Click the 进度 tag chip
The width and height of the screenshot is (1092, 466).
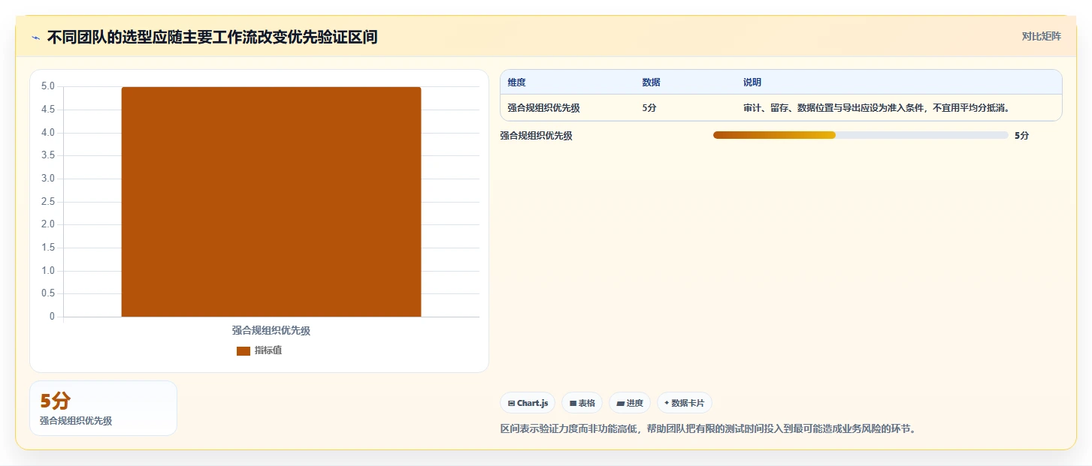tap(630, 403)
